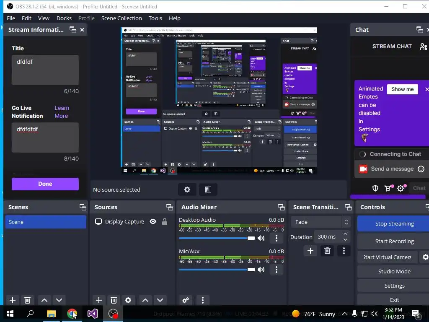Open Virtual Camera settings gear
The image size is (429, 322).
pos(425,257)
